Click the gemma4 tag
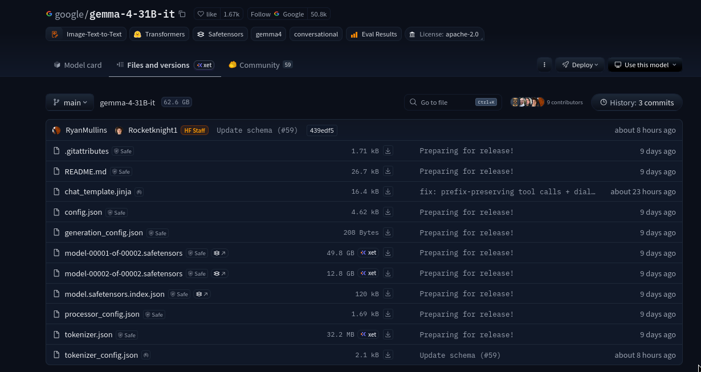Image resolution: width=701 pixels, height=372 pixels. 268,34
